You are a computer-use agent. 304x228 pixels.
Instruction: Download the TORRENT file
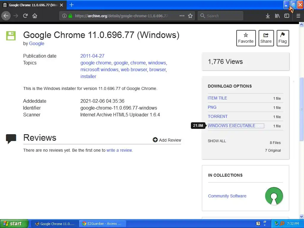click(218, 116)
